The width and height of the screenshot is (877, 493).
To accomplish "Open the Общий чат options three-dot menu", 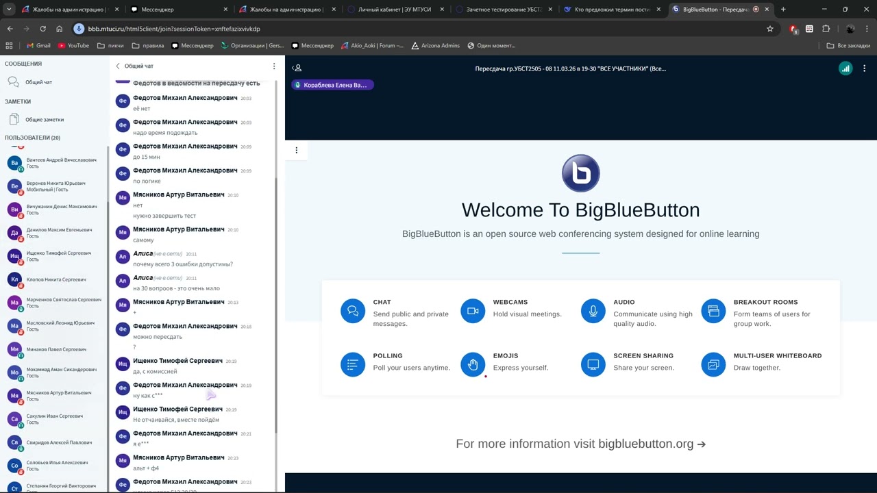I will 274,66.
